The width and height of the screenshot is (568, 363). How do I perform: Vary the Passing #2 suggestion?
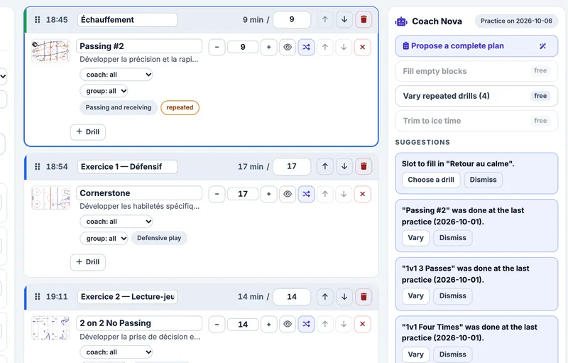(x=415, y=238)
